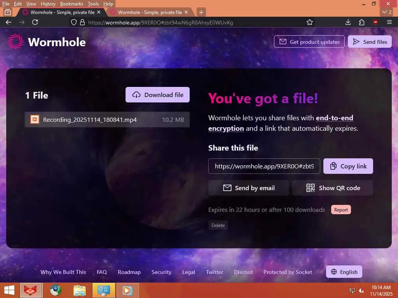Click the muted speaker tray icon
This screenshot has width=398, height=298.
pyautogui.click(x=361, y=291)
